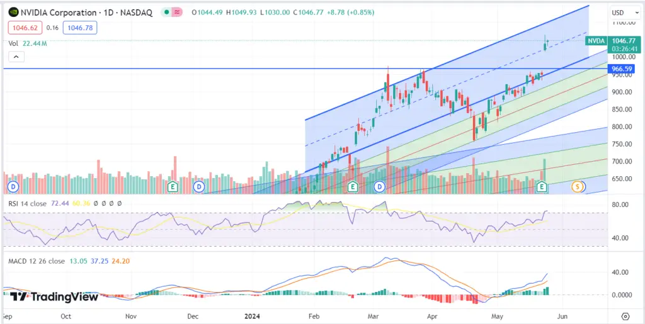Click the 2024 label on time axis
This screenshot has height=324, width=645.
[x=252, y=316]
